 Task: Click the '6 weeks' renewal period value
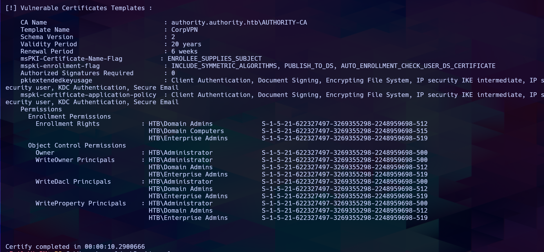pyautogui.click(x=184, y=51)
